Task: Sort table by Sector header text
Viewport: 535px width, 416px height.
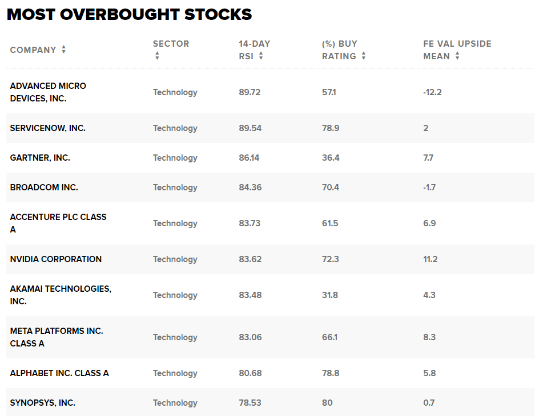Action: (x=171, y=44)
